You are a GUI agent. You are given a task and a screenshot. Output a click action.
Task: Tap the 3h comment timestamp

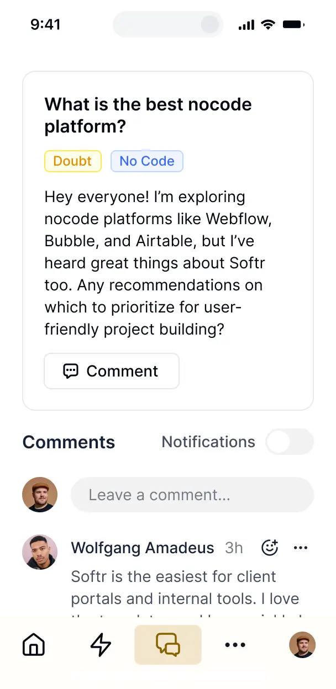pos(233,548)
